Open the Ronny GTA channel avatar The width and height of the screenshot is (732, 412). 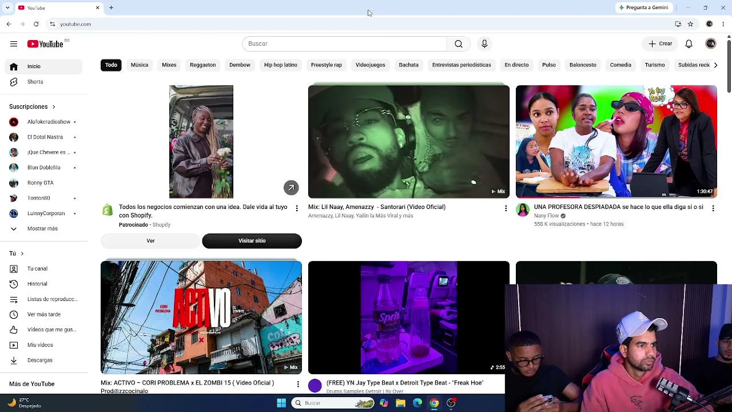(14, 183)
